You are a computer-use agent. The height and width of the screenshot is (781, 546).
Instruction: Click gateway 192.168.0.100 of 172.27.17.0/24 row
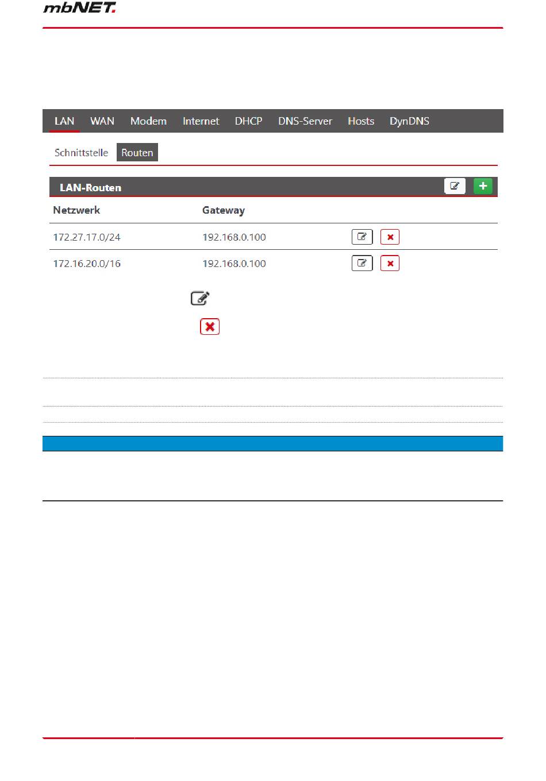tap(234, 237)
